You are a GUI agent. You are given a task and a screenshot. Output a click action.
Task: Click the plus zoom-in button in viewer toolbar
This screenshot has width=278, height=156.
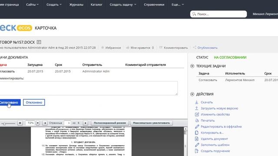click(x=20, y=123)
